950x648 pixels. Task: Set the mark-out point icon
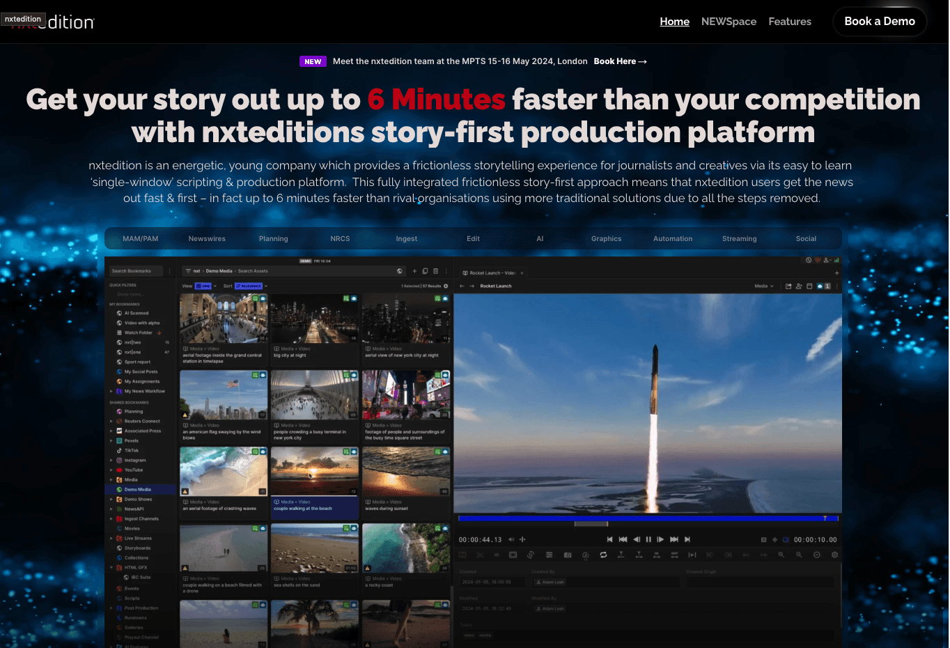pos(639,555)
